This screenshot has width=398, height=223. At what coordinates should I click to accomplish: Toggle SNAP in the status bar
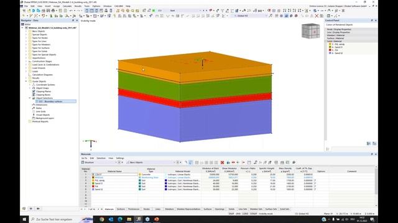tap(231, 214)
